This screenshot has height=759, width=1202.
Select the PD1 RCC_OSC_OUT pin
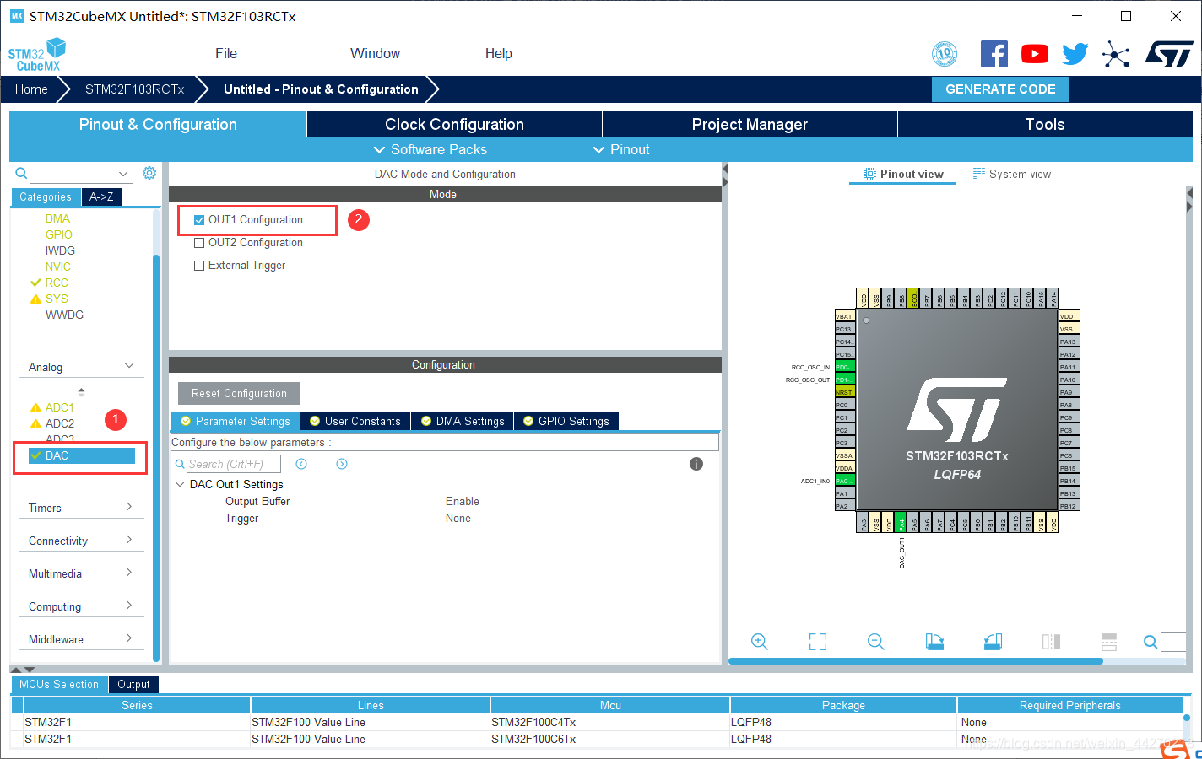coord(845,379)
